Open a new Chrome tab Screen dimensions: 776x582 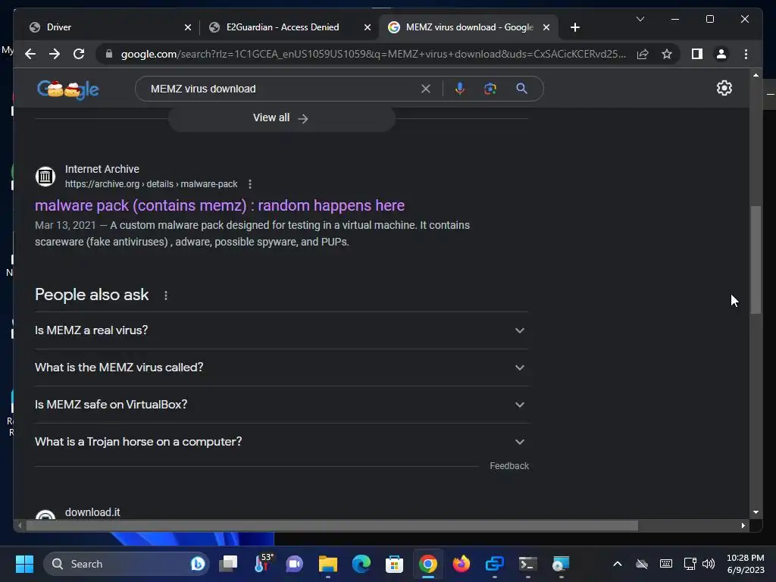coord(574,27)
